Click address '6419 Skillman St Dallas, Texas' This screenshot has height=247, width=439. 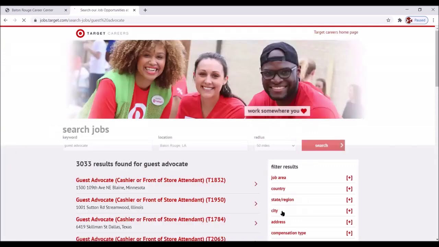pyautogui.click(x=104, y=227)
